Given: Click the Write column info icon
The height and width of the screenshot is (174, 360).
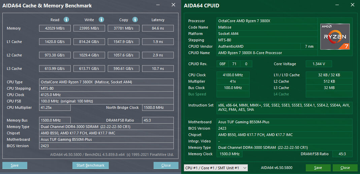Looking at the screenshot, I should click(101, 20).
